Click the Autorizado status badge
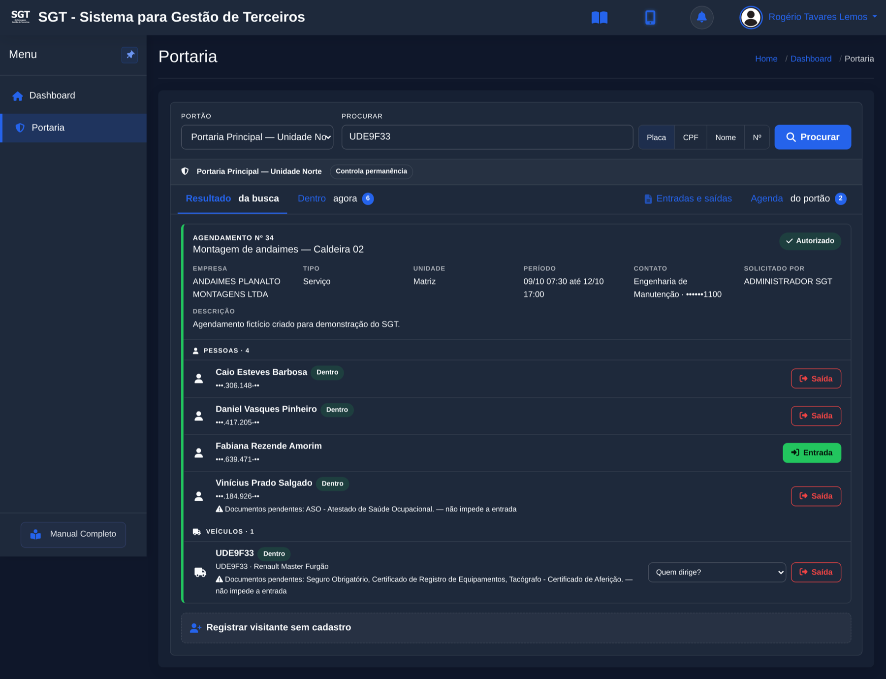 click(810, 241)
